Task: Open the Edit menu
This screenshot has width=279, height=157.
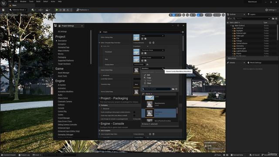Action: (16, 1)
